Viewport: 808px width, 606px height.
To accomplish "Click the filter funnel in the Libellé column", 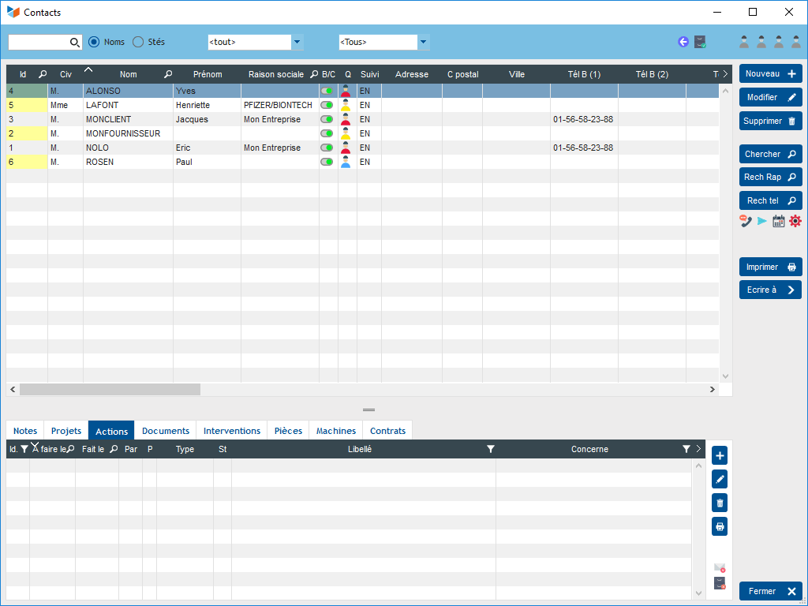I will point(491,449).
